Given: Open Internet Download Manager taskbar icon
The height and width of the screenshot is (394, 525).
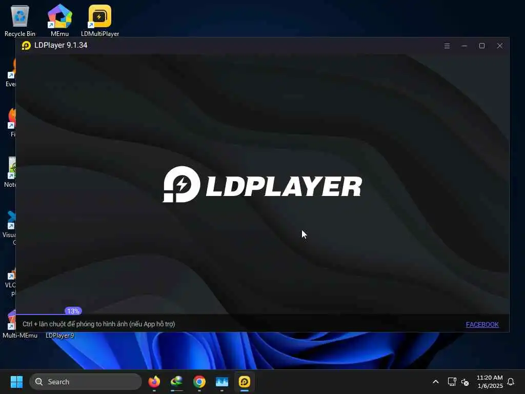Looking at the screenshot, I should (x=177, y=382).
